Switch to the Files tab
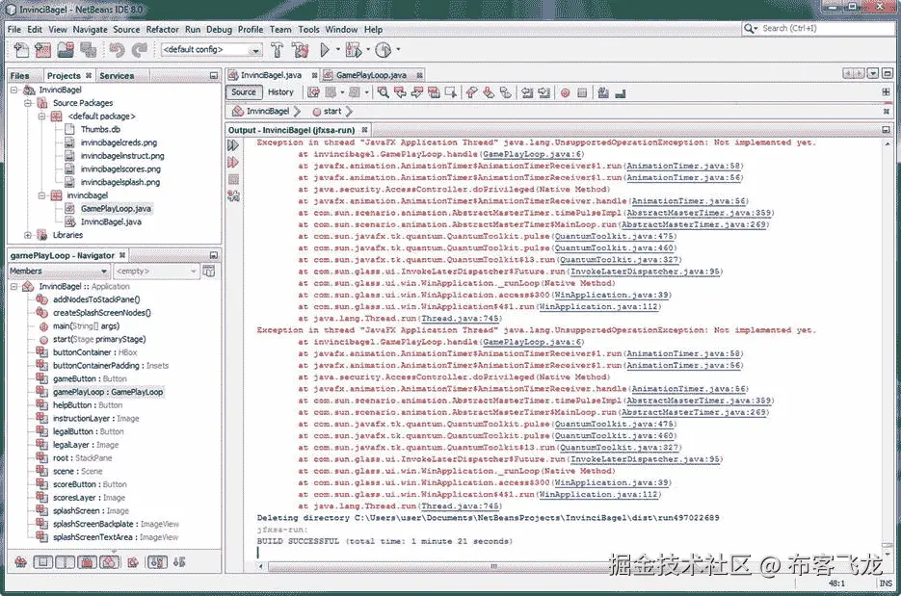Screen dimensions: 901x596 19,76
